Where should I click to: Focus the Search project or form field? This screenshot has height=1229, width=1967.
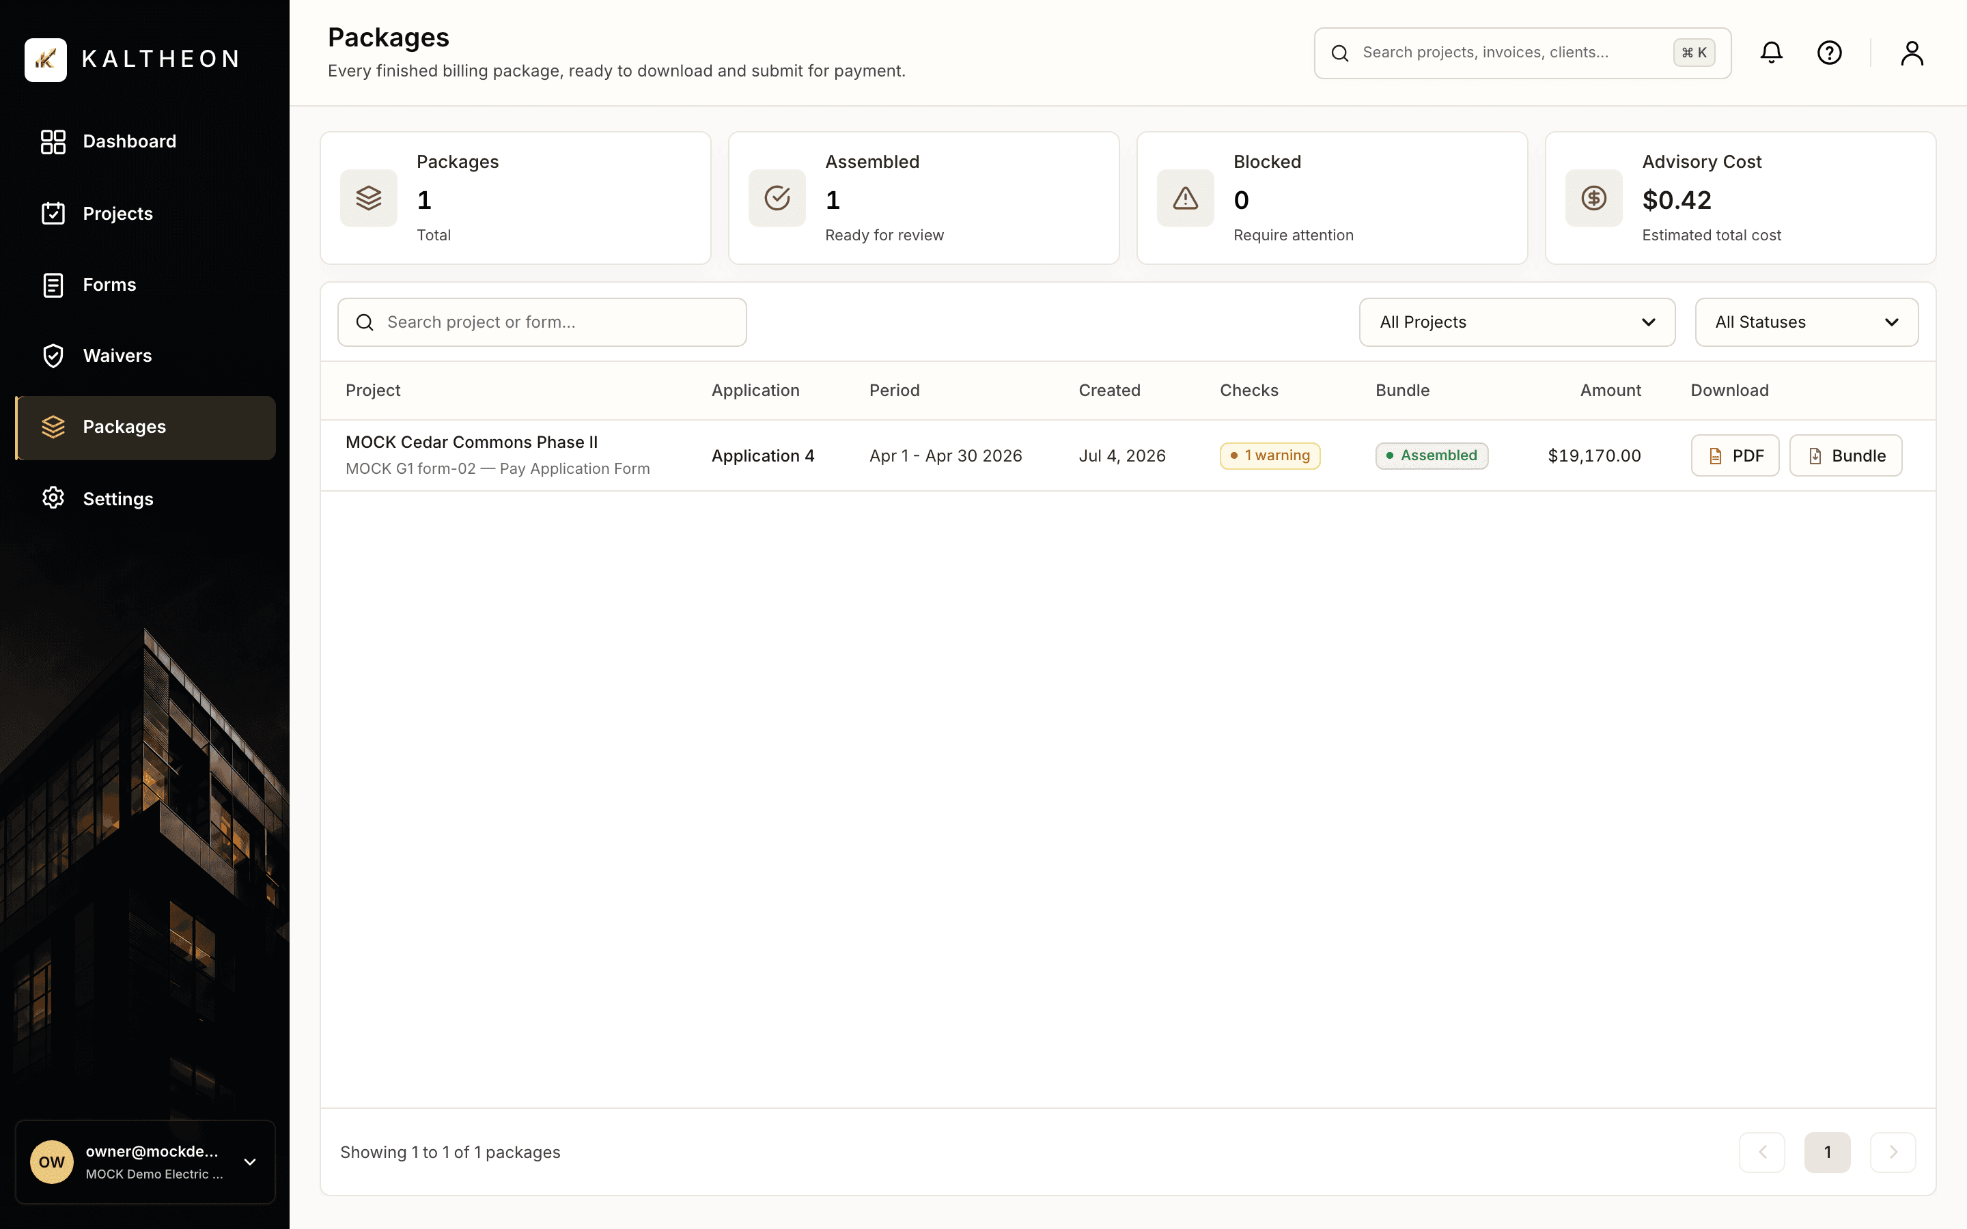pos(542,322)
